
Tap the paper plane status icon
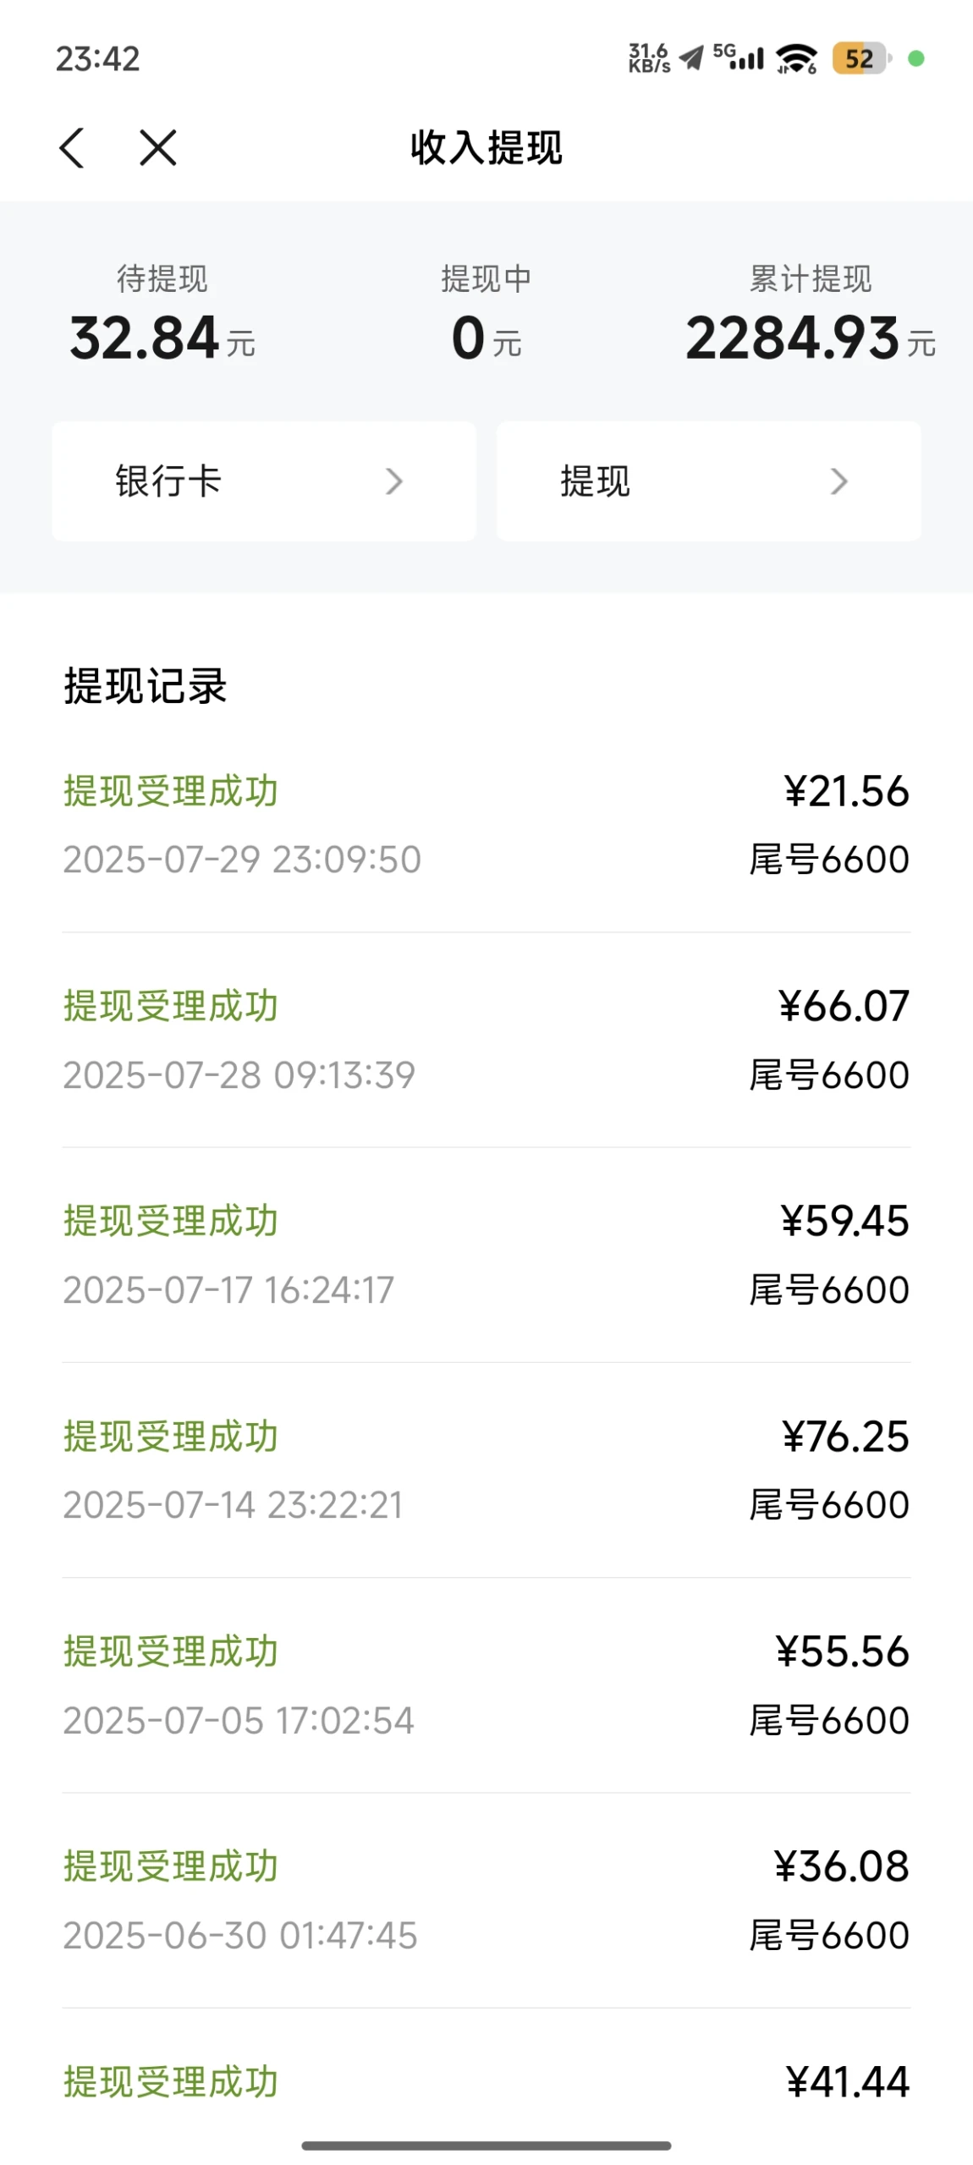pyautogui.click(x=692, y=58)
